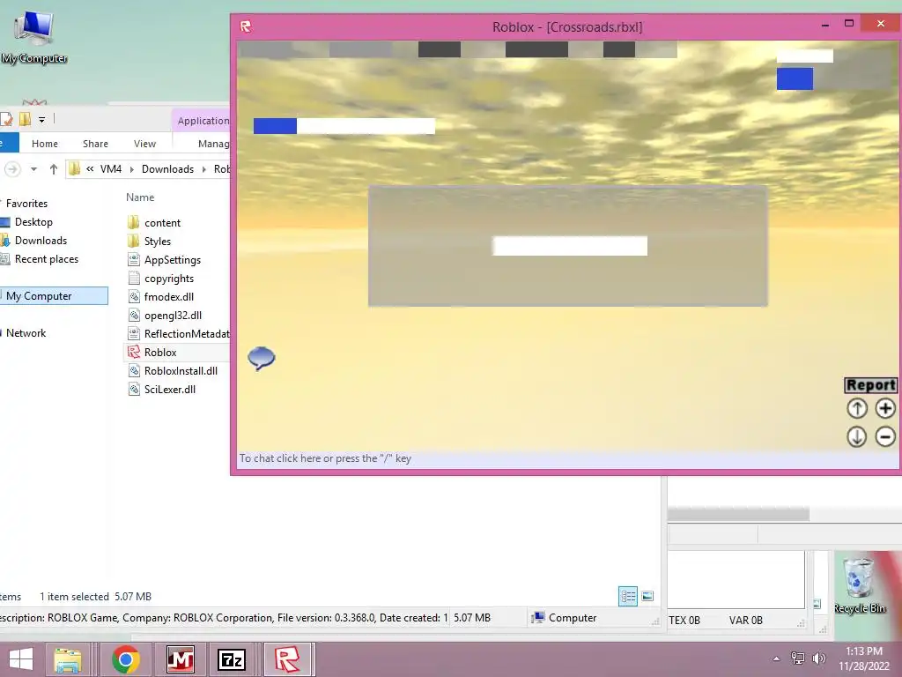Viewport: 902px width, 677px height.
Task: Zoom in with the plus circle icon
Action: [x=885, y=409]
